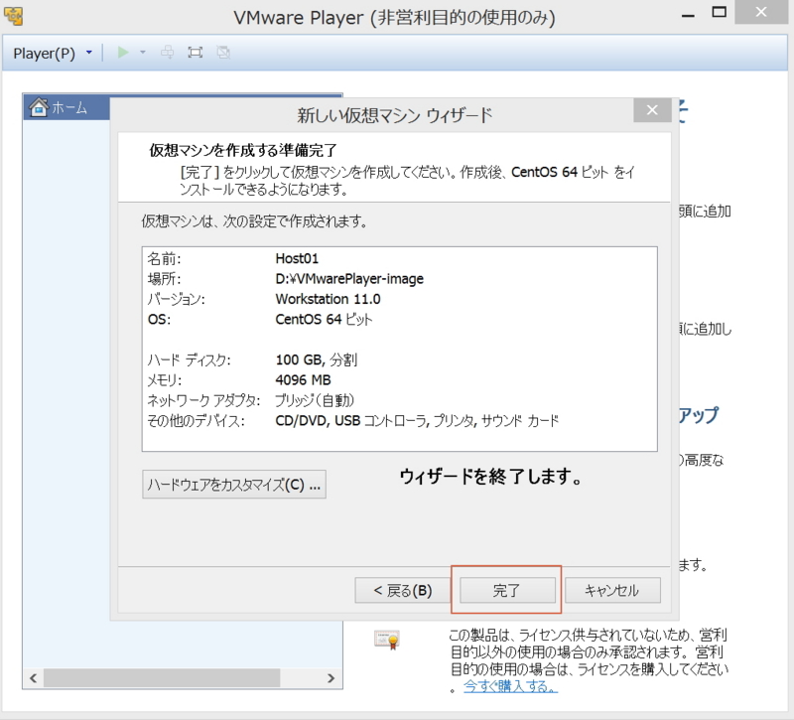Image resolution: width=794 pixels, height=720 pixels.
Task: Click the 4096 MB memory value
Action: 303,380
